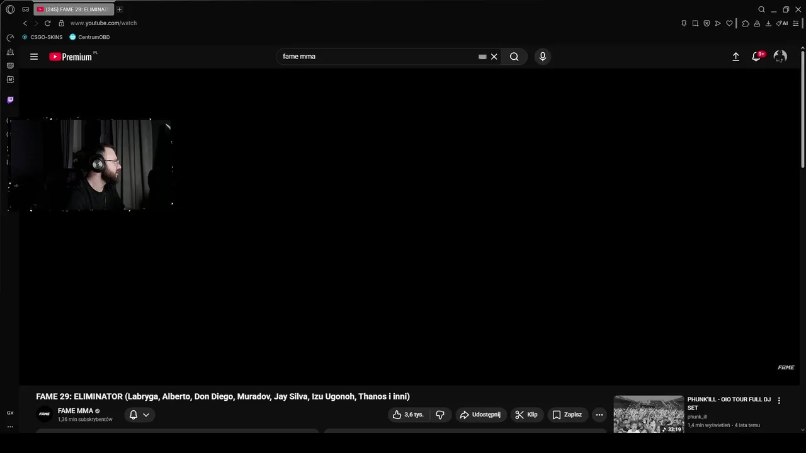Reload the YouTube page
The height and width of the screenshot is (453, 806).
pyautogui.click(x=47, y=23)
